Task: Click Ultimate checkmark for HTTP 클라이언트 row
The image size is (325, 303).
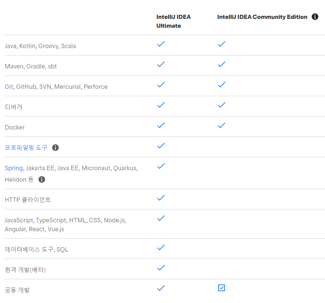Action: tap(161, 198)
